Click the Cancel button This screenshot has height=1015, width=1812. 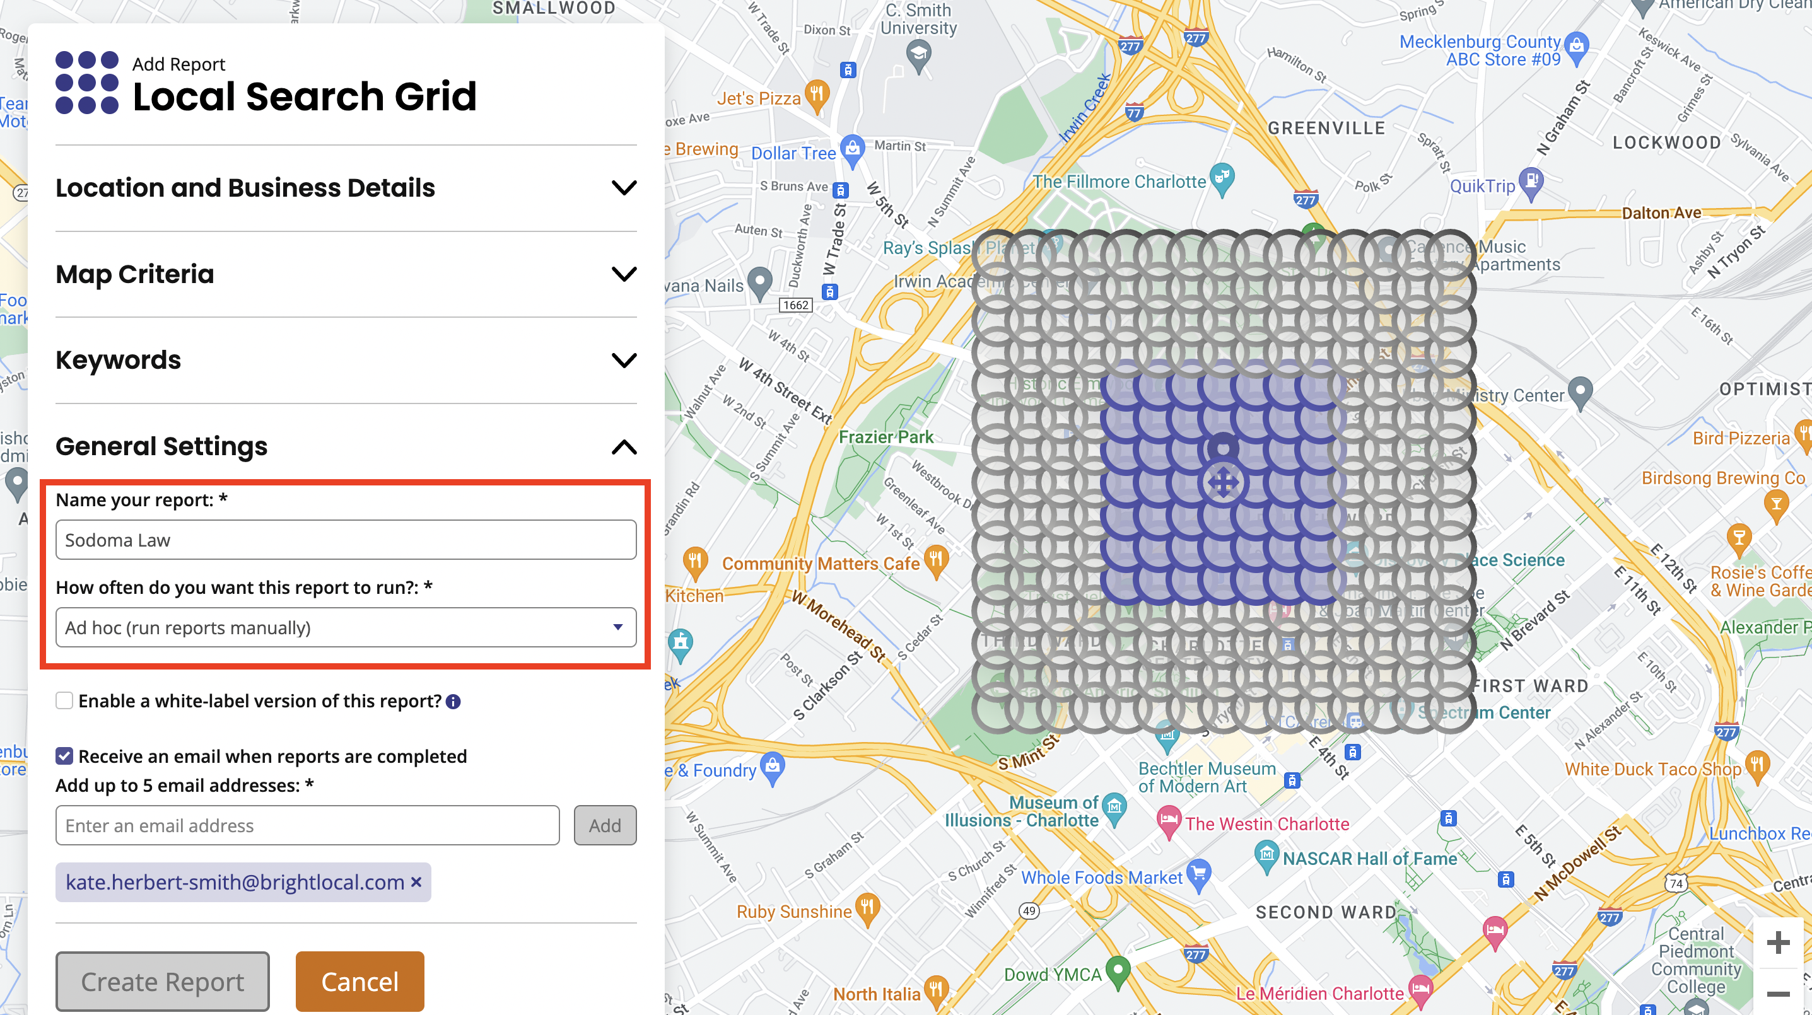[359, 981]
